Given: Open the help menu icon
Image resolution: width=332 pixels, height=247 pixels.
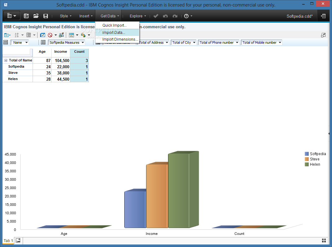Looking at the screenshot, I should pyautogui.click(x=186, y=16).
